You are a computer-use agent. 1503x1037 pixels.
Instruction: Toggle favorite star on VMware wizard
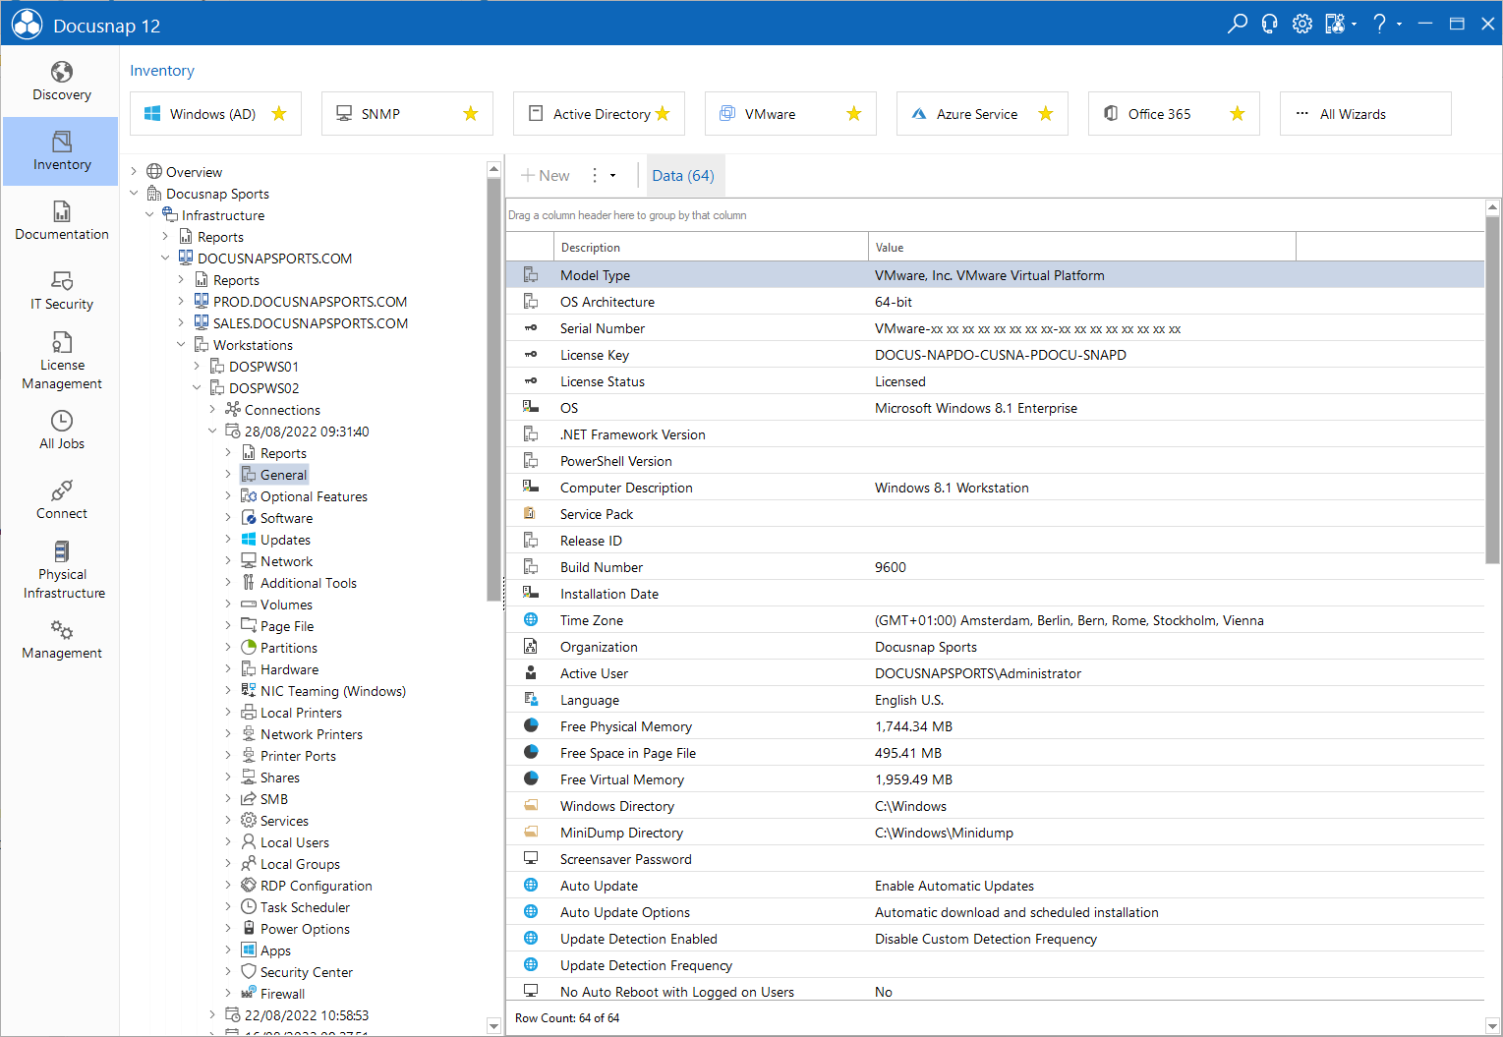pyautogui.click(x=854, y=114)
